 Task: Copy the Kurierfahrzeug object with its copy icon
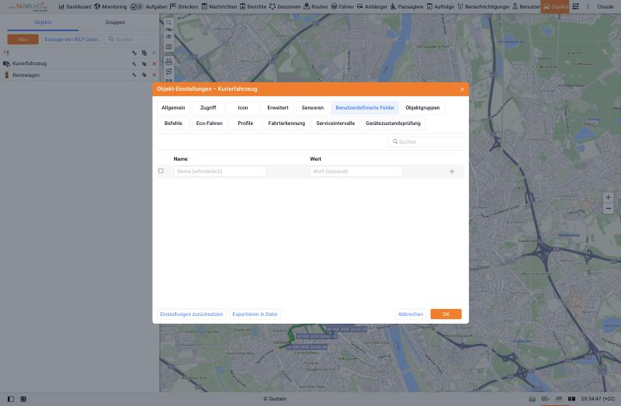tap(144, 64)
